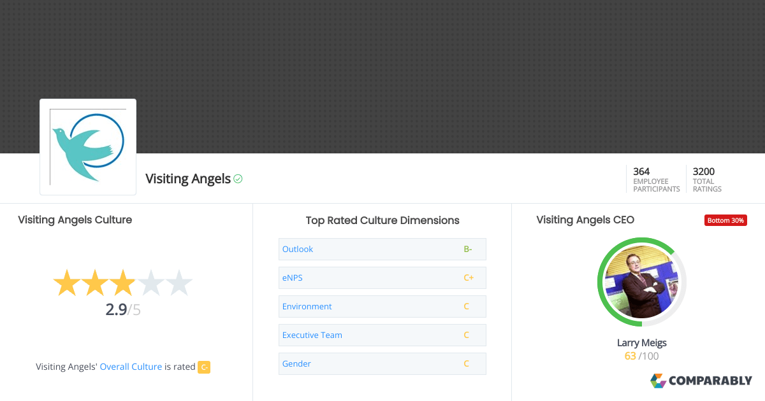Click the 364 Employee Participants stat

pos(656,179)
